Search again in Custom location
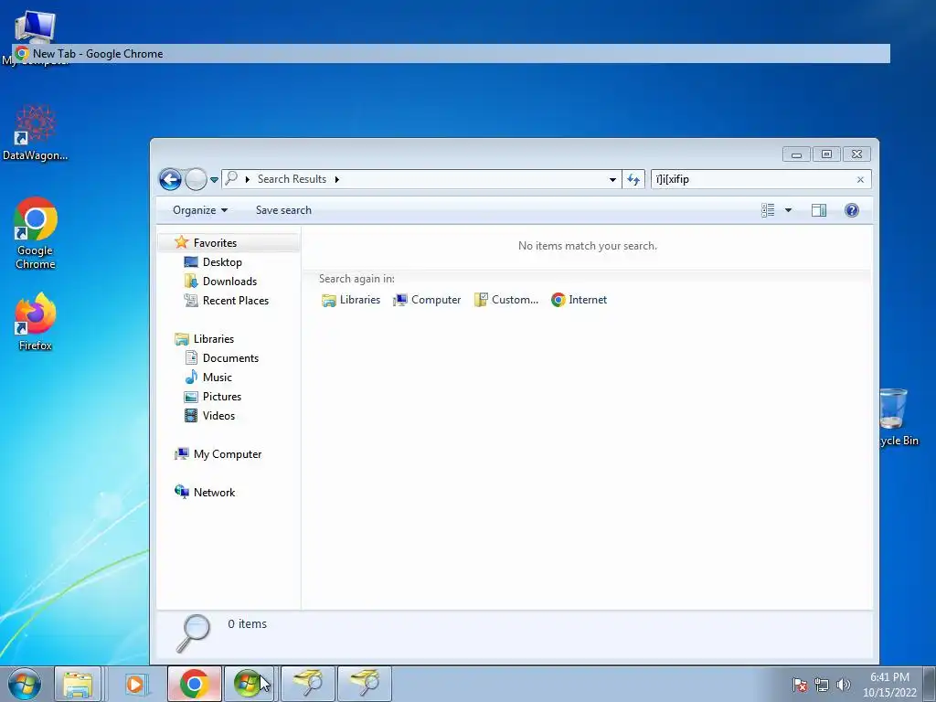936x702 pixels. (506, 300)
